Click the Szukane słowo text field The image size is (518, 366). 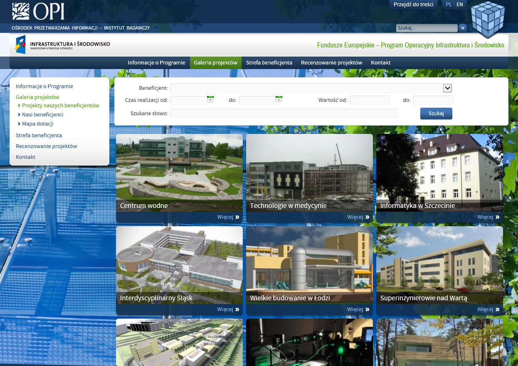click(284, 114)
